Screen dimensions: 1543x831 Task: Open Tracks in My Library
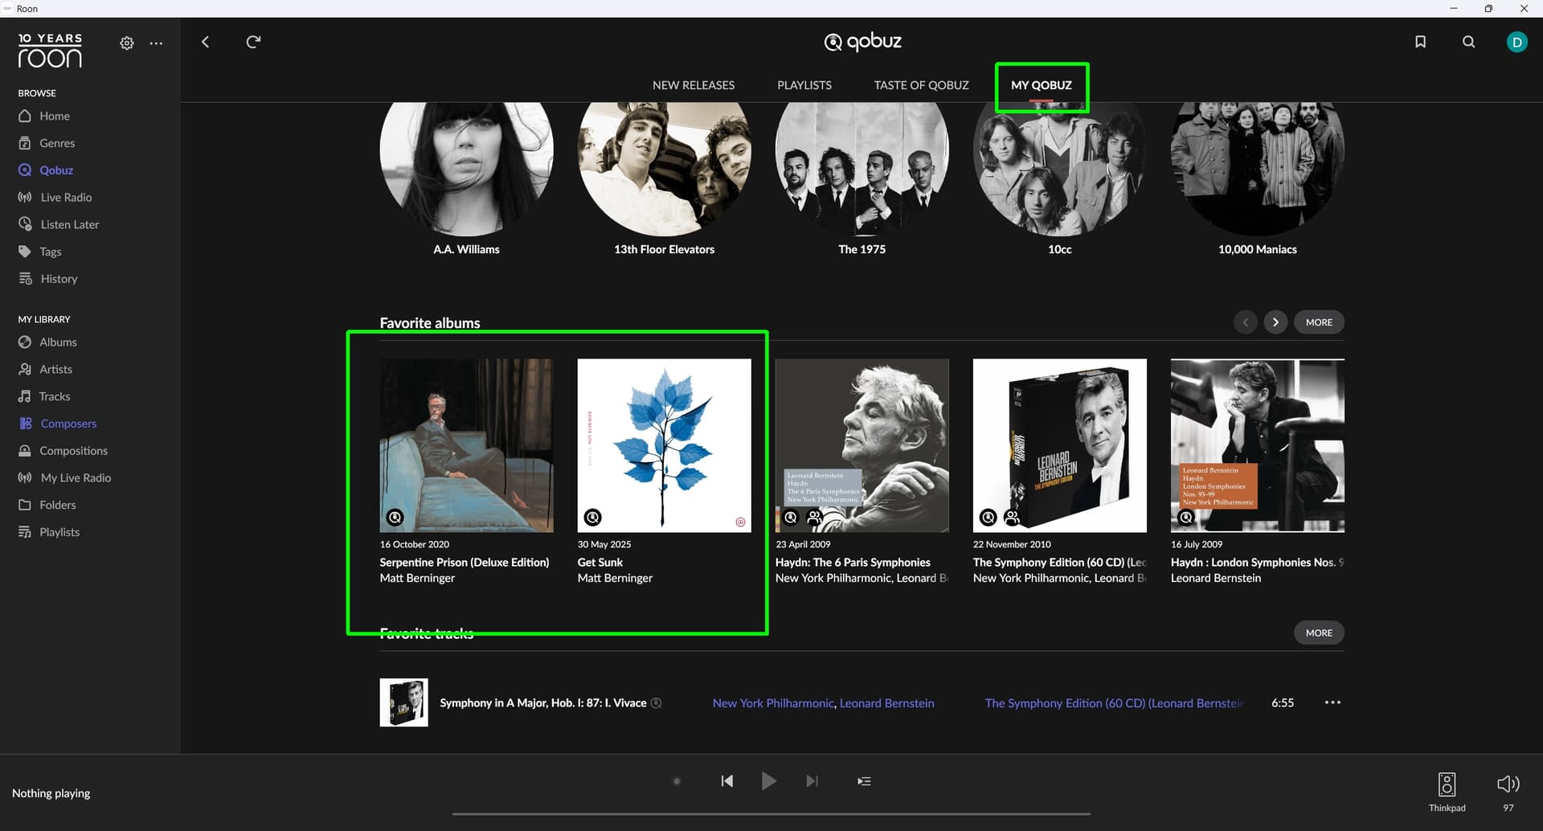pos(55,397)
